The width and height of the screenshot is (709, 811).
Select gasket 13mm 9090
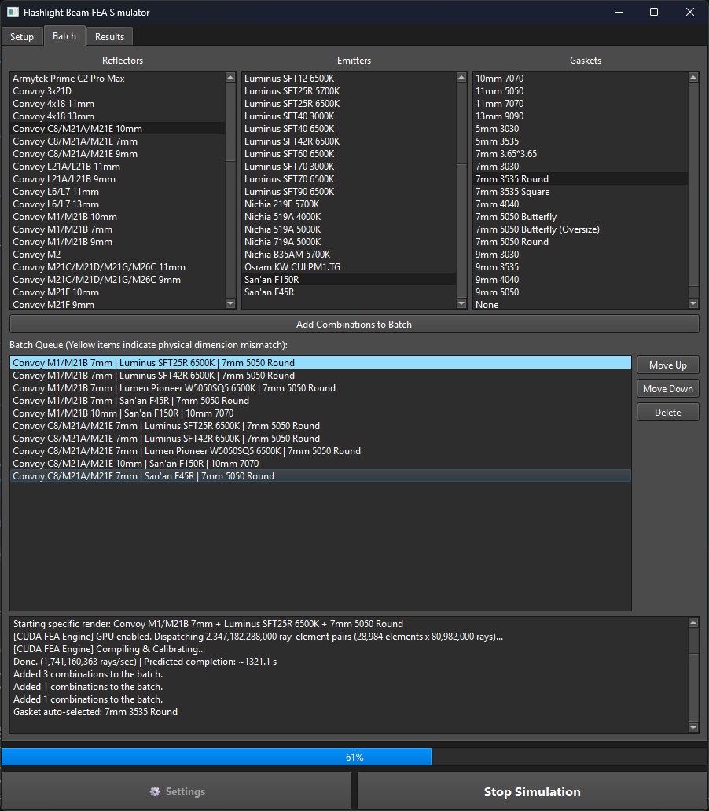[x=581, y=116]
